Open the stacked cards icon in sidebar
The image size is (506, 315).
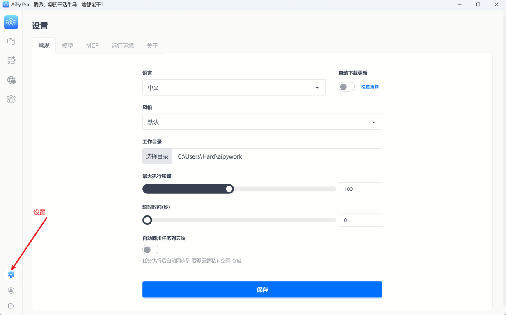click(11, 41)
